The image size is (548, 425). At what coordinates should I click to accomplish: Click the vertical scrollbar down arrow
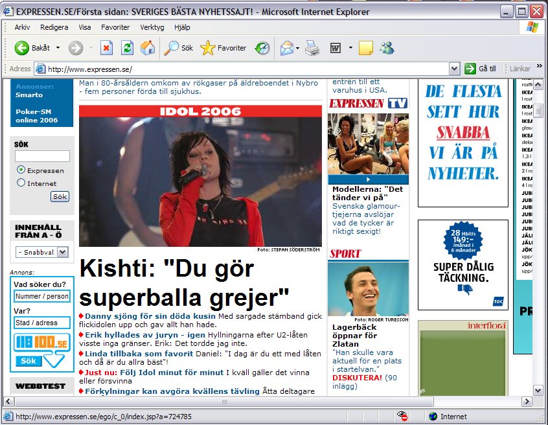pos(538,391)
